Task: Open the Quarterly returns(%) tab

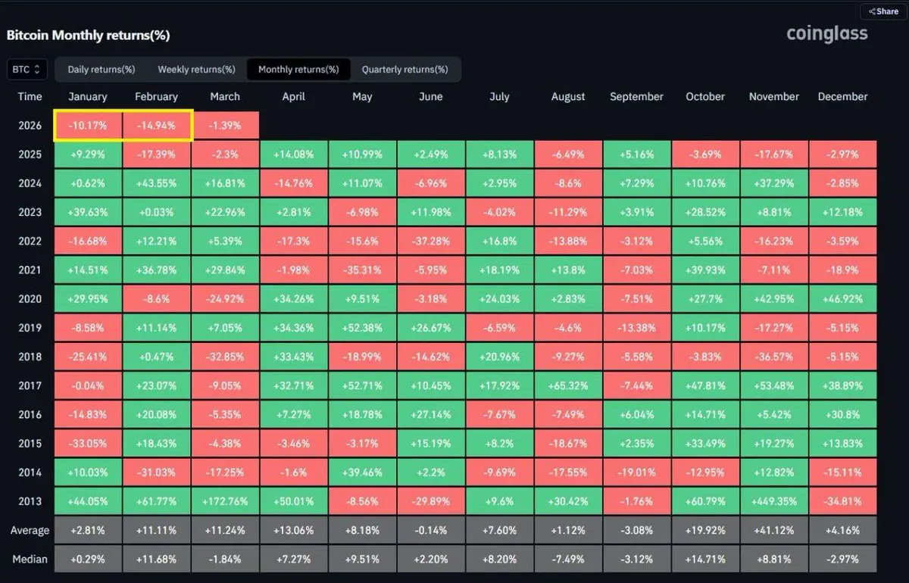Action: pyautogui.click(x=405, y=70)
